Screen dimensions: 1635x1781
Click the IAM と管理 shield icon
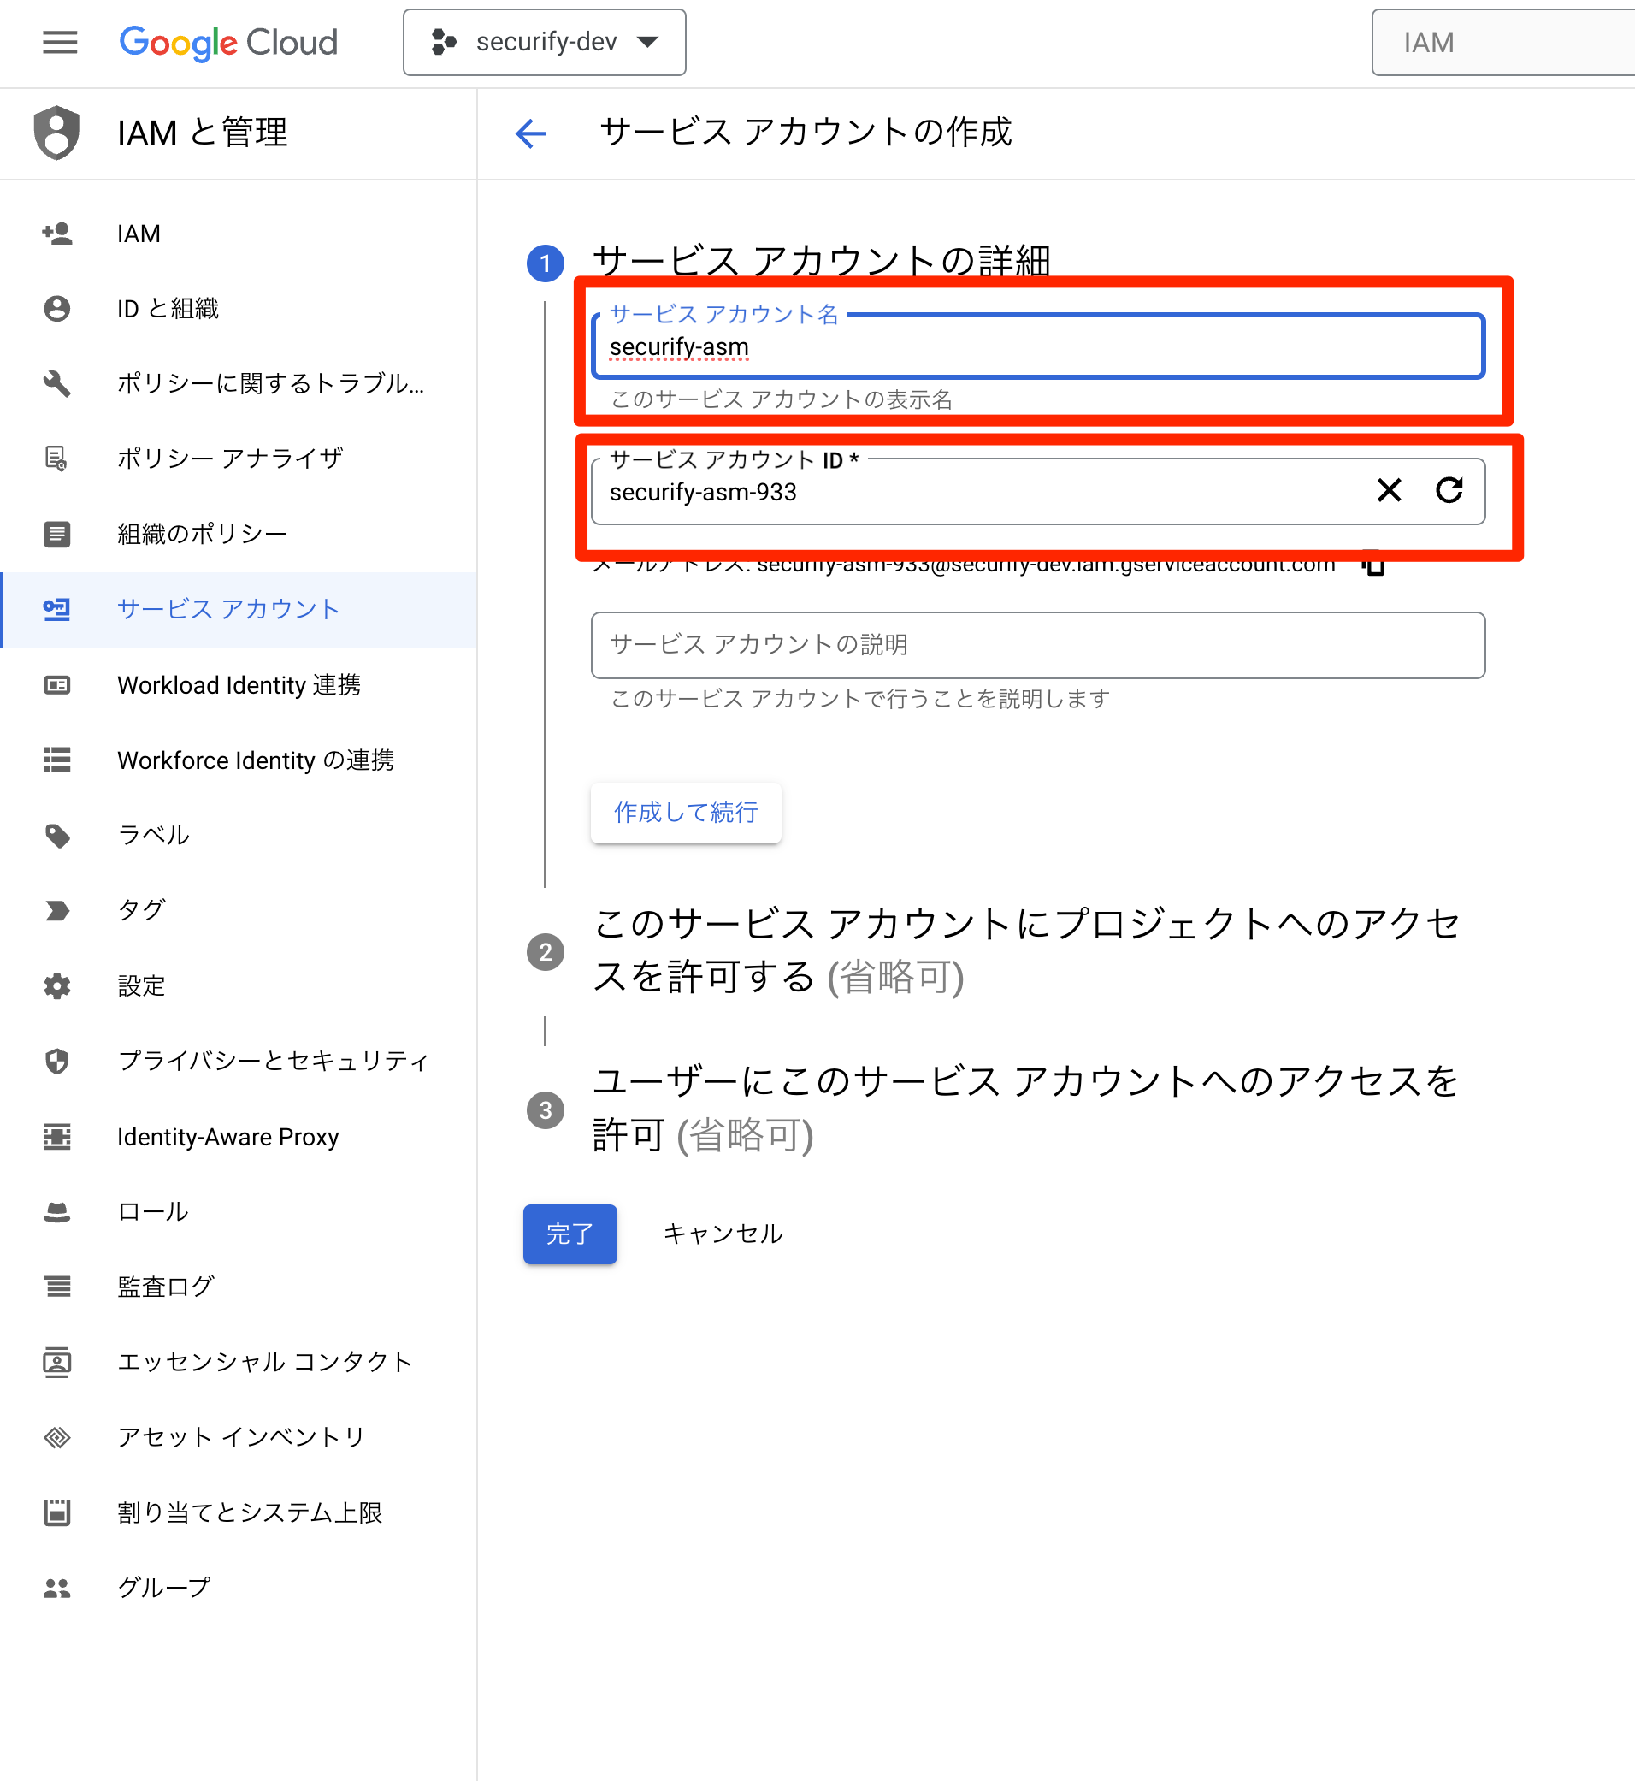[x=56, y=132]
